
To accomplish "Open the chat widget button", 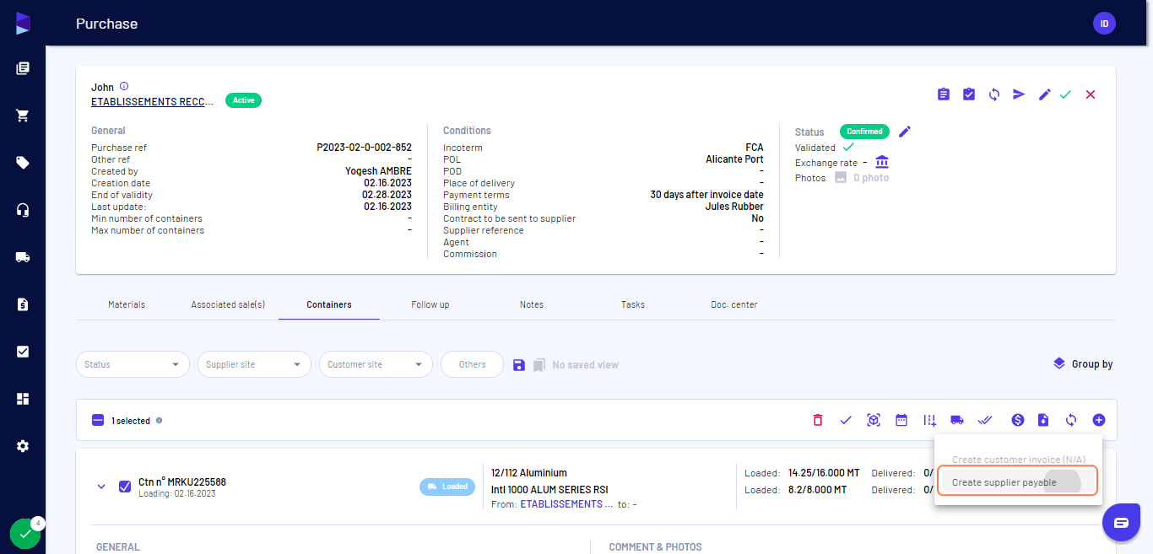I will pos(1121,523).
